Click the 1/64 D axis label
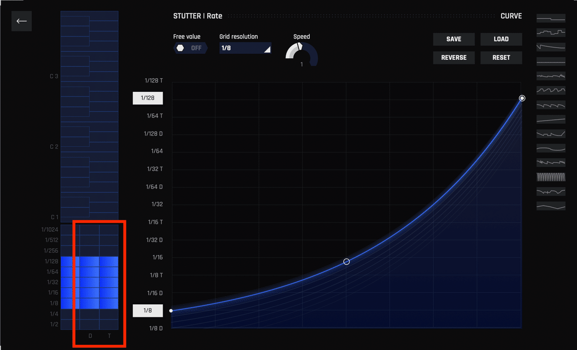 (x=155, y=187)
